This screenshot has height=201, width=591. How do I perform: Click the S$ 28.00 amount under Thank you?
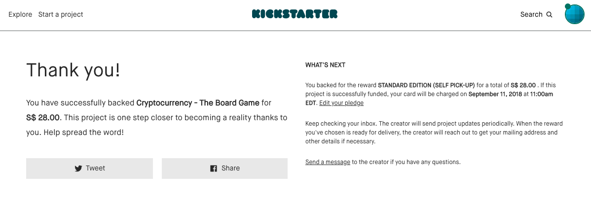43,118
